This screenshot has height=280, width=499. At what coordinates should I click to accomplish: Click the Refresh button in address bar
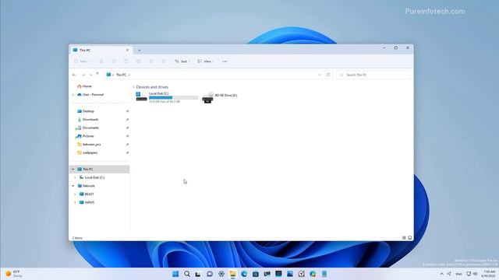[x=328, y=75]
